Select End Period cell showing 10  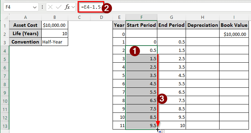click(x=171, y=125)
